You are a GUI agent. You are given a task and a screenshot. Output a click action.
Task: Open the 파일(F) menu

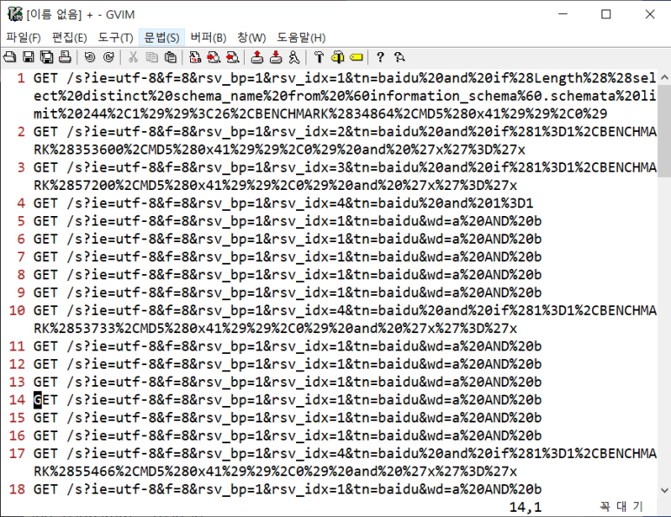pyautogui.click(x=23, y=37)
